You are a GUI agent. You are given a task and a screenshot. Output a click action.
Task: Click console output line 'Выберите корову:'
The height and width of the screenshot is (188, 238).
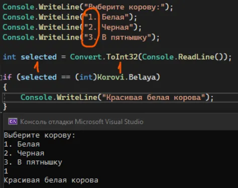pos(40,135)
